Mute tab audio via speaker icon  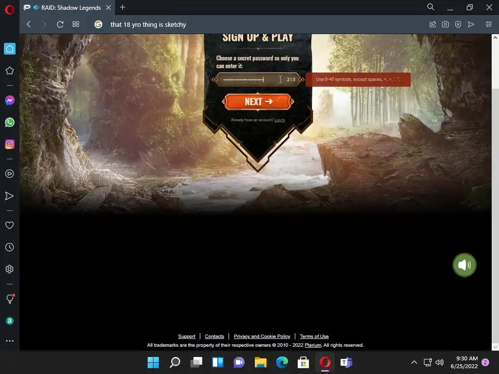36,7
